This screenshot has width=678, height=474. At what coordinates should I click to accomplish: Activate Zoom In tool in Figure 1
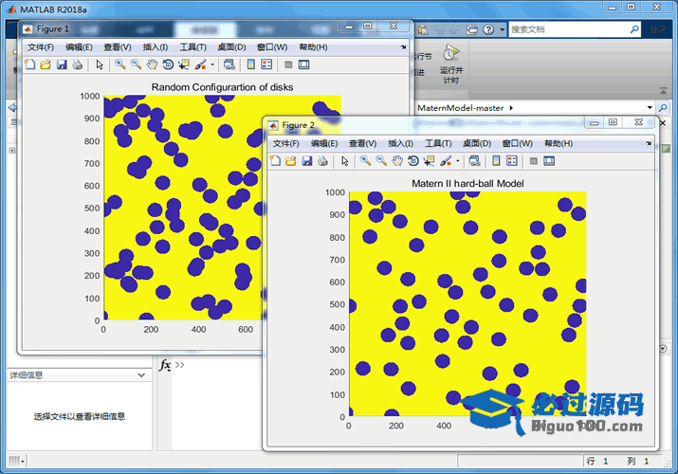click(x=119, y=64)
